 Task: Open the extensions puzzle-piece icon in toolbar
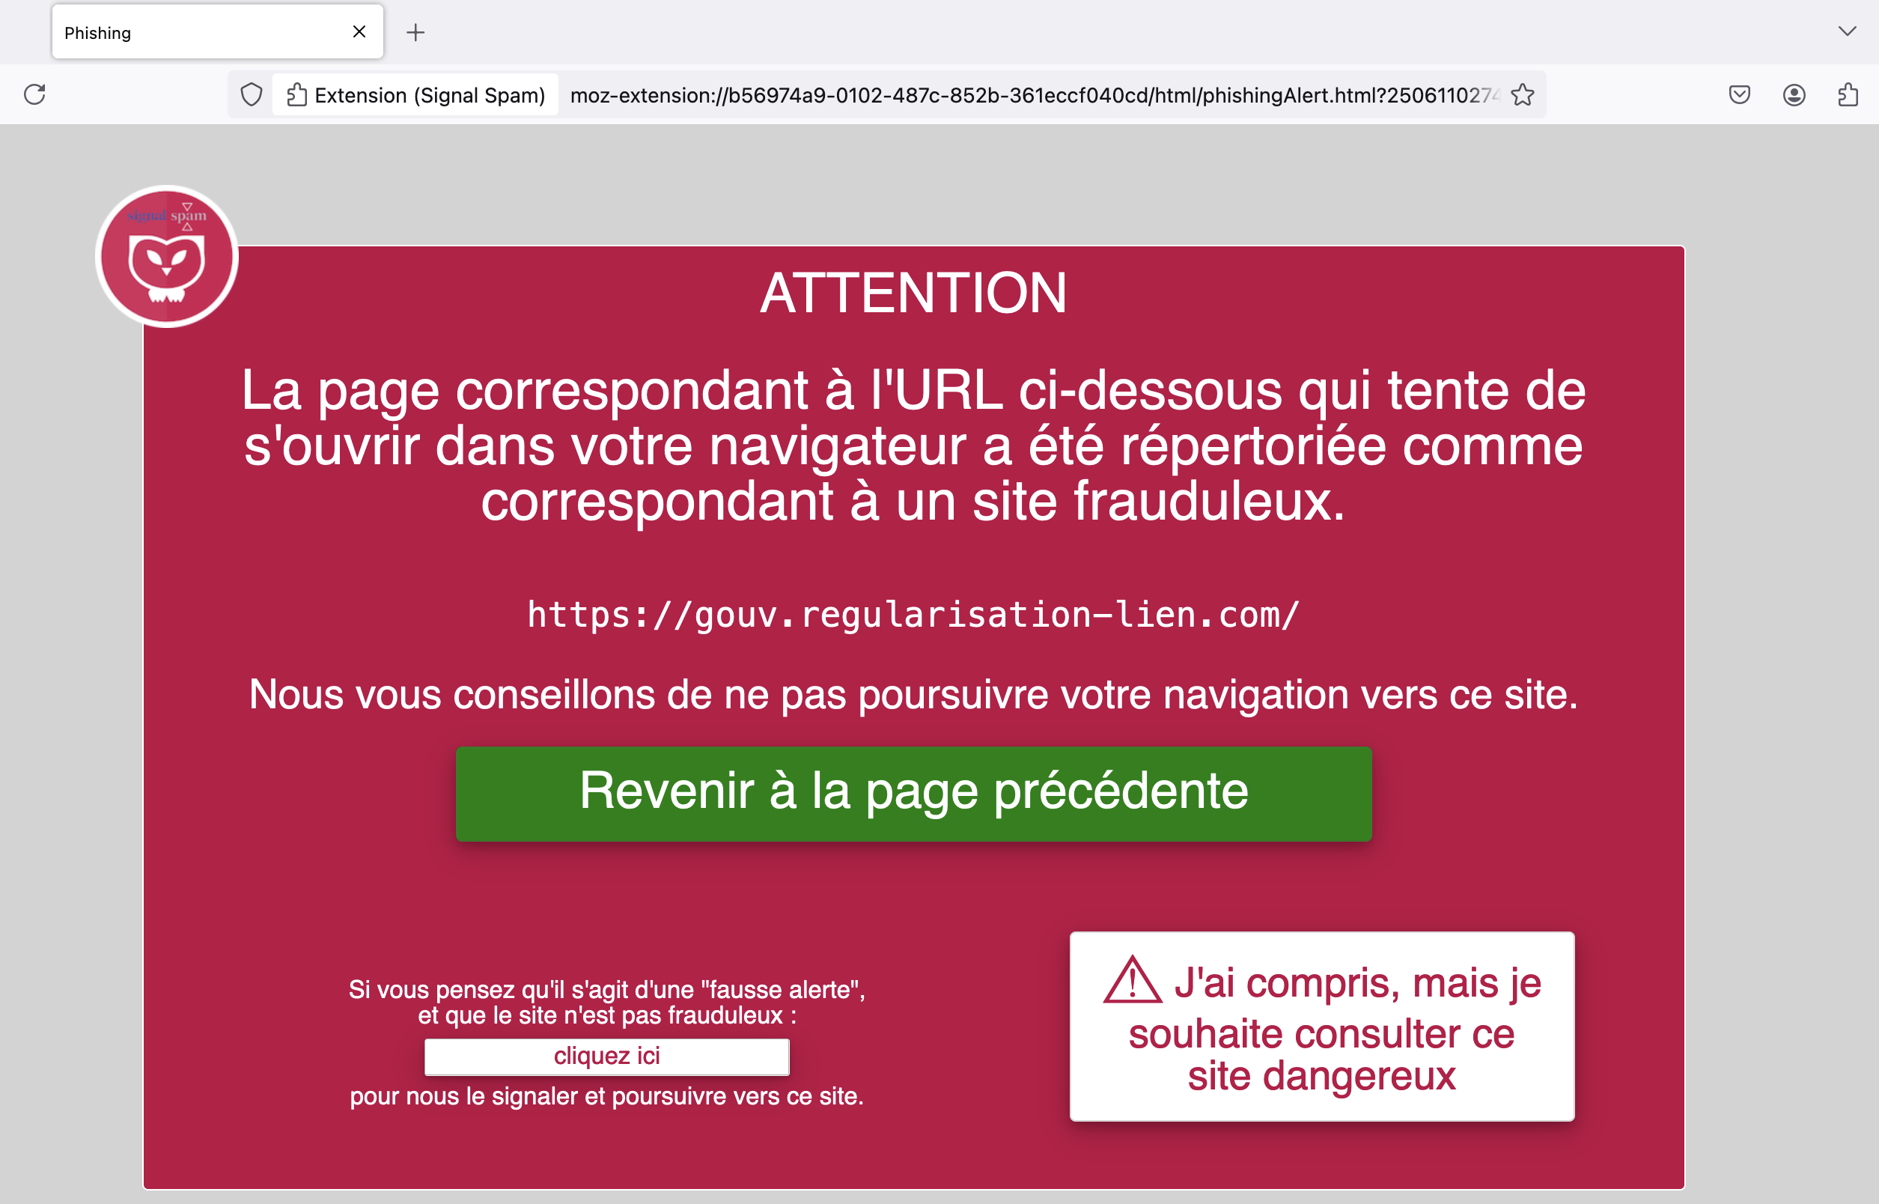coord(1848,94)
